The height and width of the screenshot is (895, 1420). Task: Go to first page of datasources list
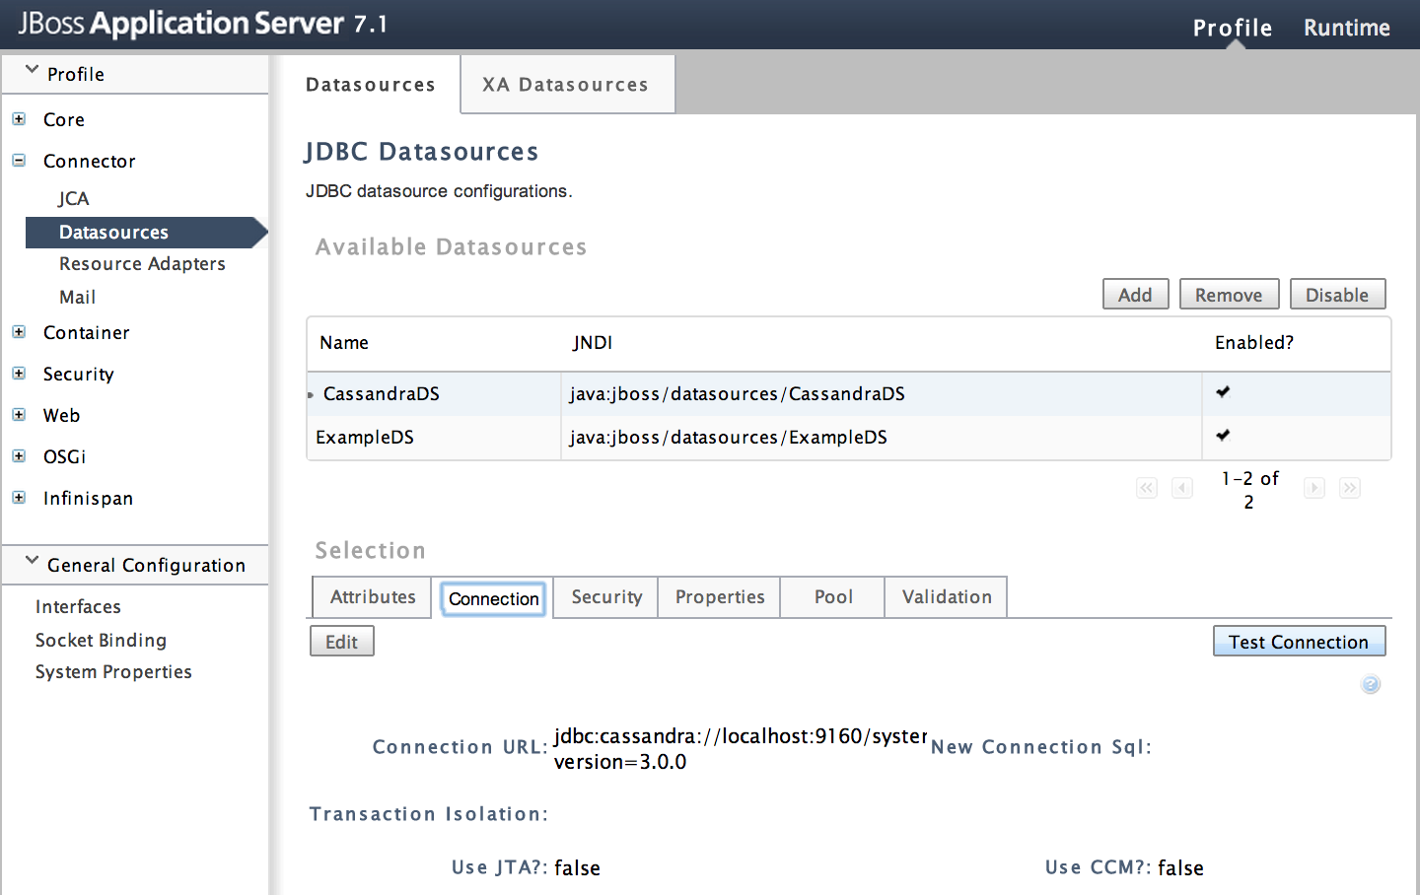pyautogui.click(x=1146, y=488)
